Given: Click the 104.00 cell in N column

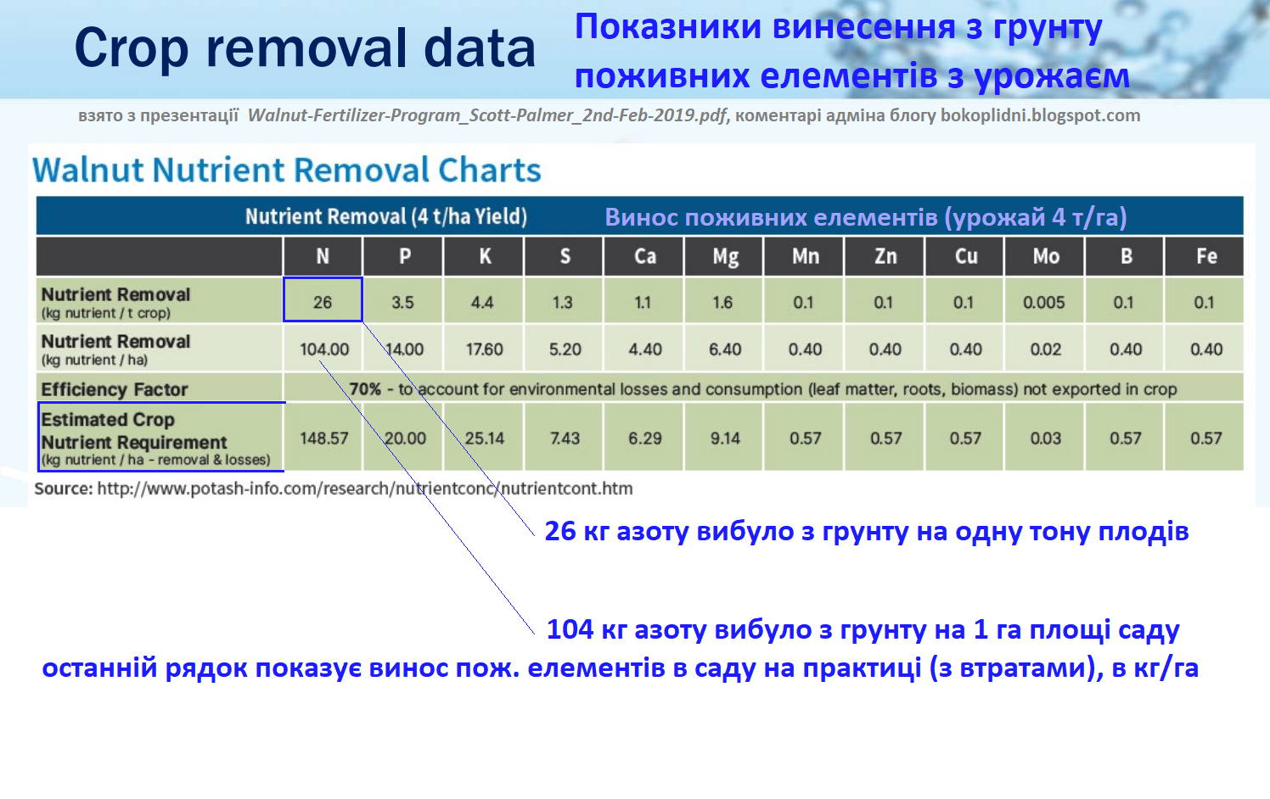Looking at the screenshot, I should [x=323, y=349].
